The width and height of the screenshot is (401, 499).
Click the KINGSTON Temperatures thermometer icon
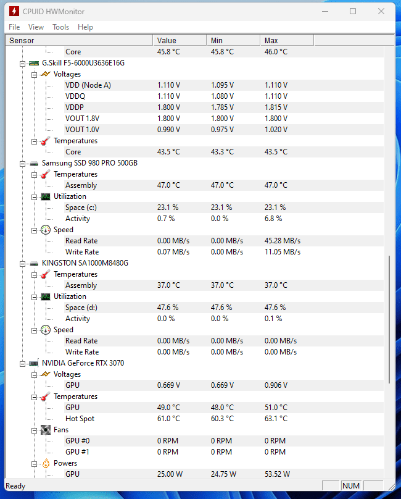pyautogui.click(x=46, y=274)
